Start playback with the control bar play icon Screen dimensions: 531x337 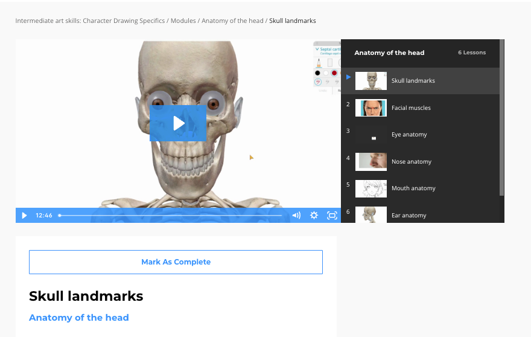pos(24,215)
